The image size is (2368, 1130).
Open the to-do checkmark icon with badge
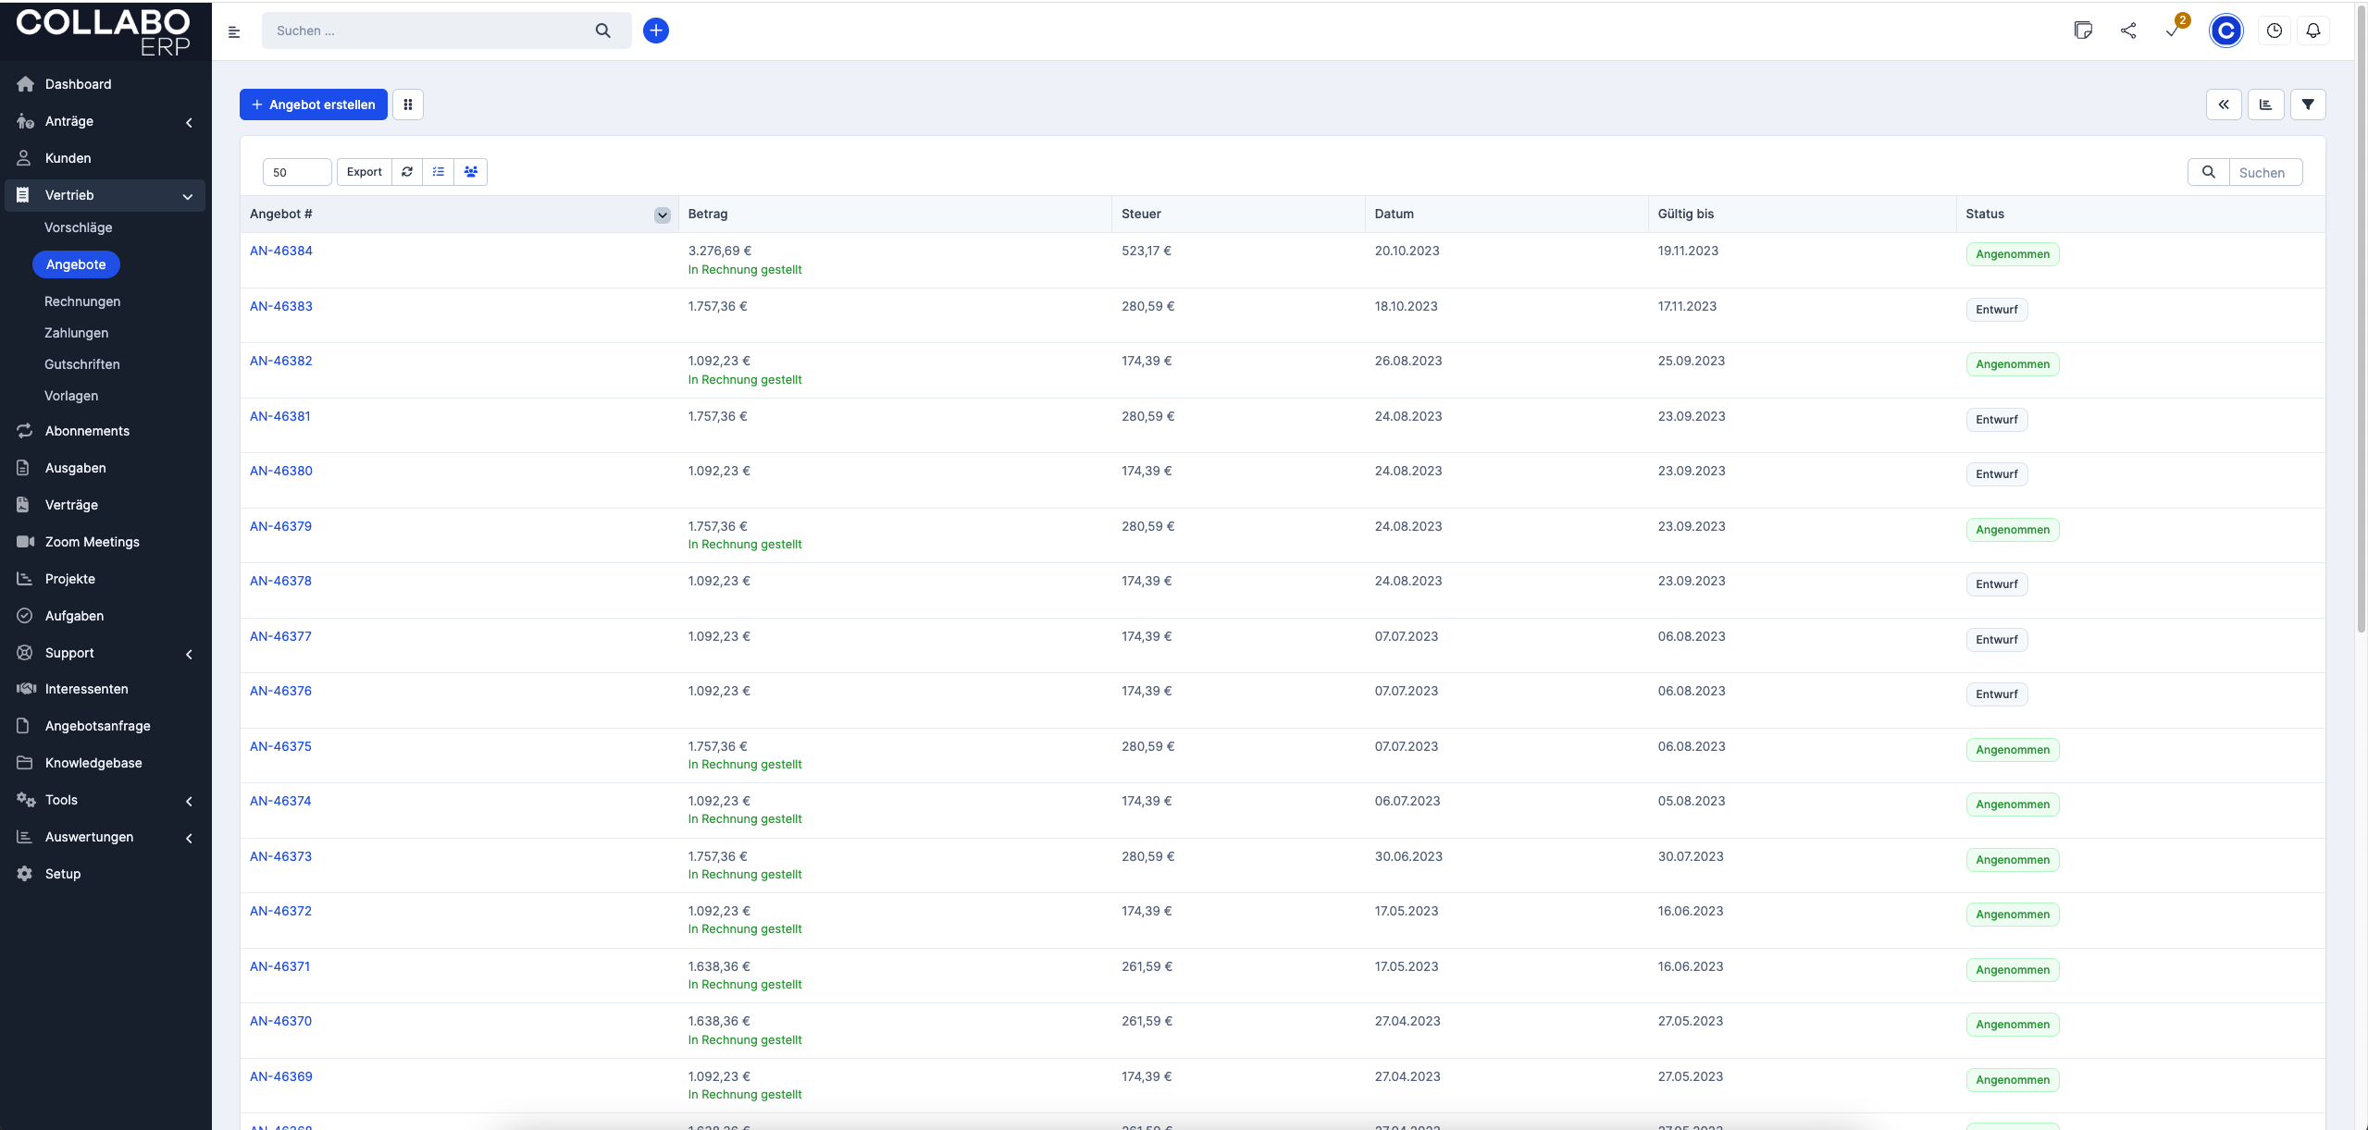2174,31
